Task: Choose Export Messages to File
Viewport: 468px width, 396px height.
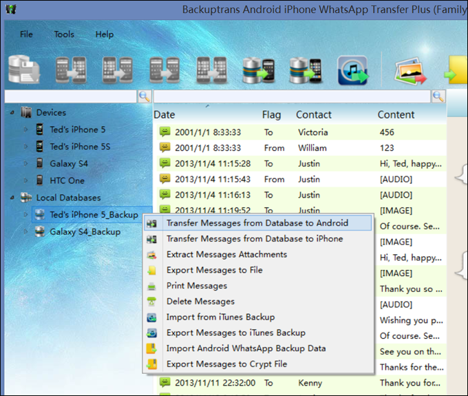Action: click(258, 270)
